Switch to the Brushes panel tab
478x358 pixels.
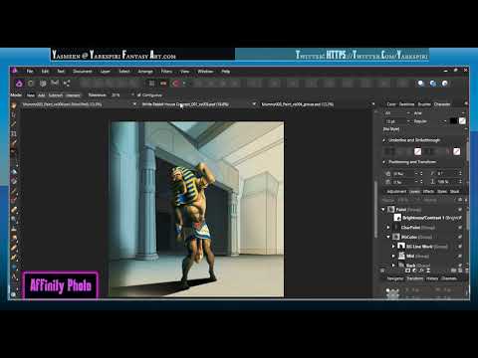tap(424, 104)
